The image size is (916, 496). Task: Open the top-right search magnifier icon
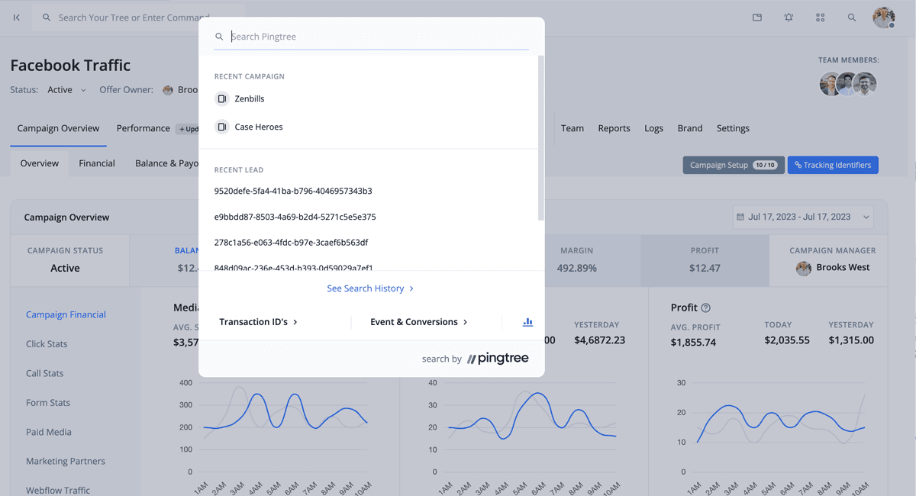click(x=852, y=17)
